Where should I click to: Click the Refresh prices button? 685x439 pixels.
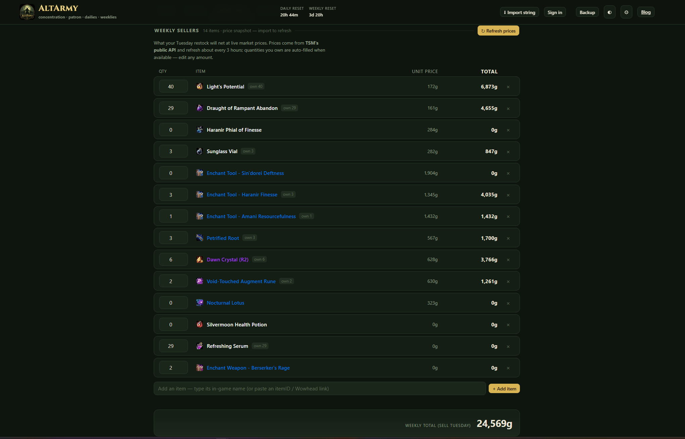click(x=498, y=31)
